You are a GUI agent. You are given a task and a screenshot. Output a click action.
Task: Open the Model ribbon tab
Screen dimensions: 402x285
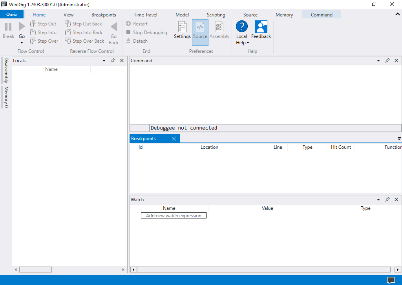point(182,15)
